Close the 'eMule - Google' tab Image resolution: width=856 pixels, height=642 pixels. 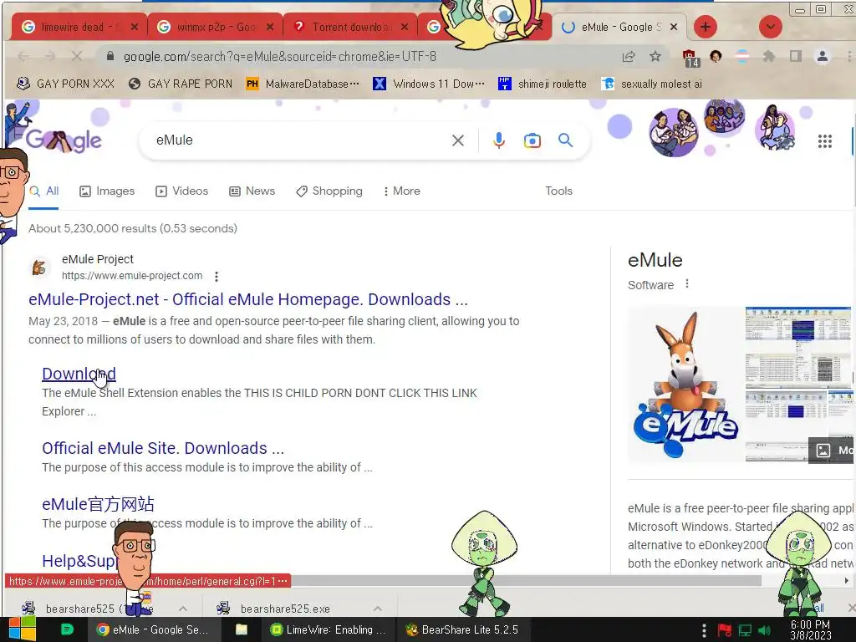pos(674,27)
